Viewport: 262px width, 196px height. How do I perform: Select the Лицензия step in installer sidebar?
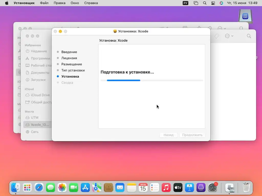69,58
